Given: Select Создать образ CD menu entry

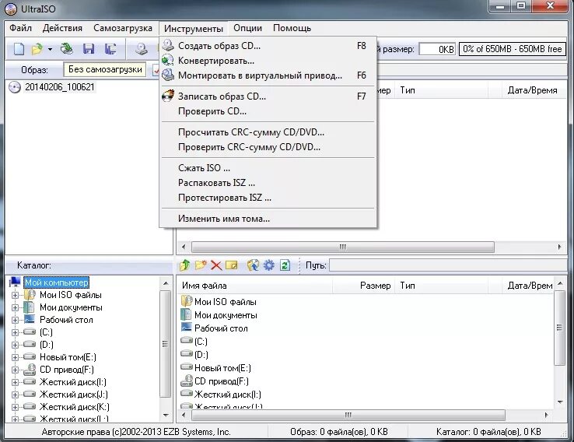Looking at the screenshot, I should (x=268, y=46).
